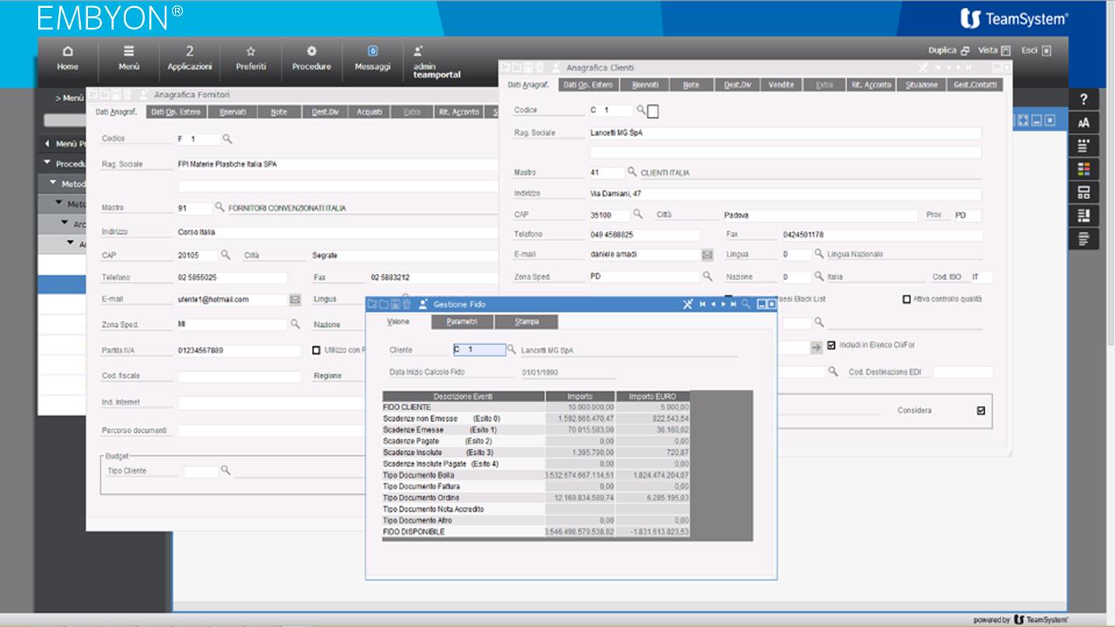Open the Procedure gear icon
Screen dimensions: 1115x627
click(x=311, y=58)
